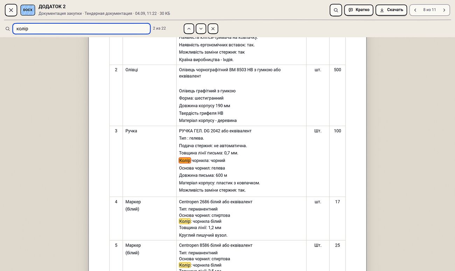Click 'Країна виробництва - Індія.' line
This screenshot has width=455, height=271.
click(x=206, y=60)
